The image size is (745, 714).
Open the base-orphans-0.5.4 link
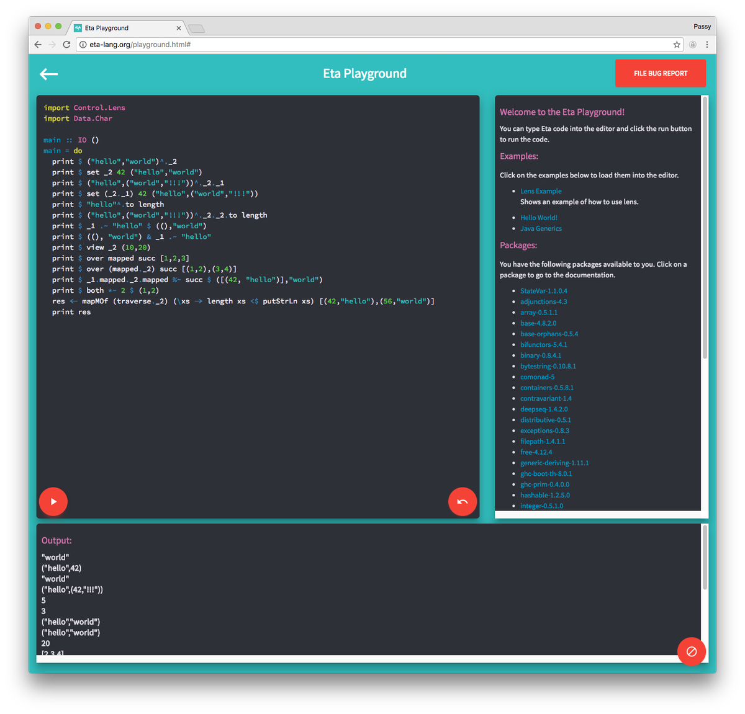(549, 334)
